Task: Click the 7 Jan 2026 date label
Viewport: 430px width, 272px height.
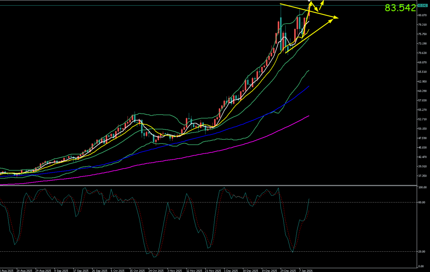Action: click(305, 271)
